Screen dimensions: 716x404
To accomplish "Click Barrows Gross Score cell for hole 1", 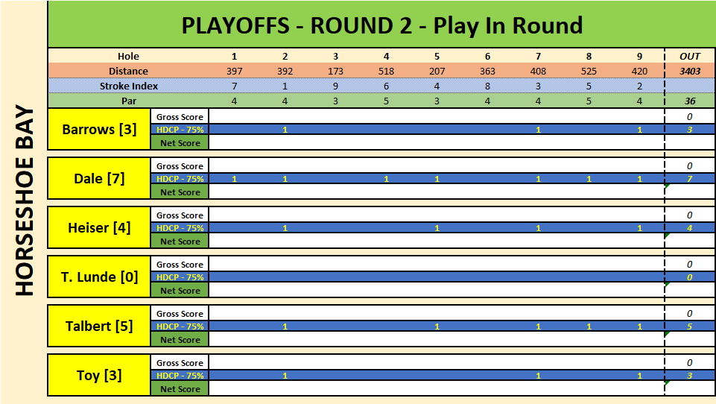I will pos(234,117).
